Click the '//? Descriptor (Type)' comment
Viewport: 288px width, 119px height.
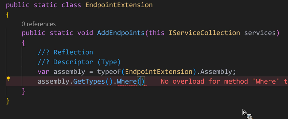click(x=79, y=62)
